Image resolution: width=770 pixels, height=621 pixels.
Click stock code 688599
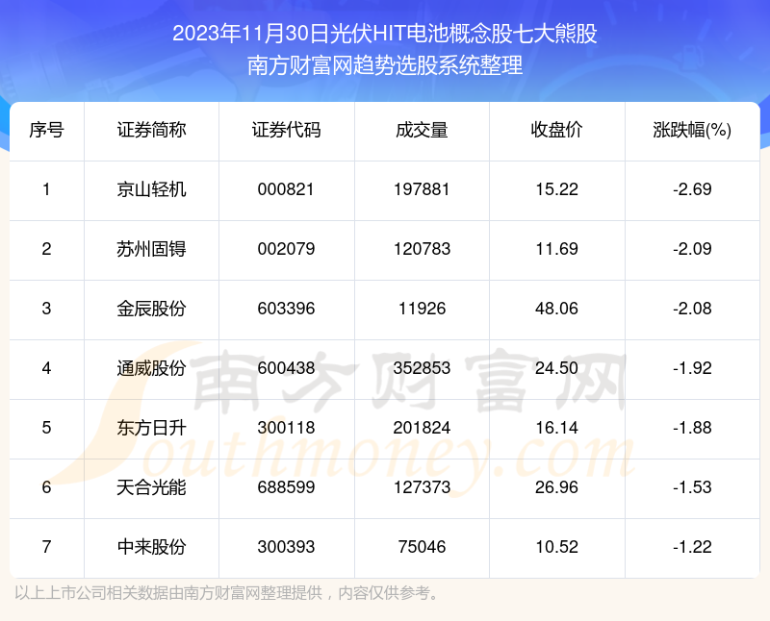(x=286, y=487)
